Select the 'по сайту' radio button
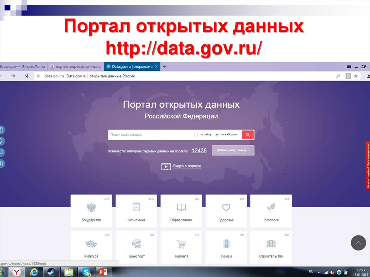The image size is (370, 277). coord(195,135)
